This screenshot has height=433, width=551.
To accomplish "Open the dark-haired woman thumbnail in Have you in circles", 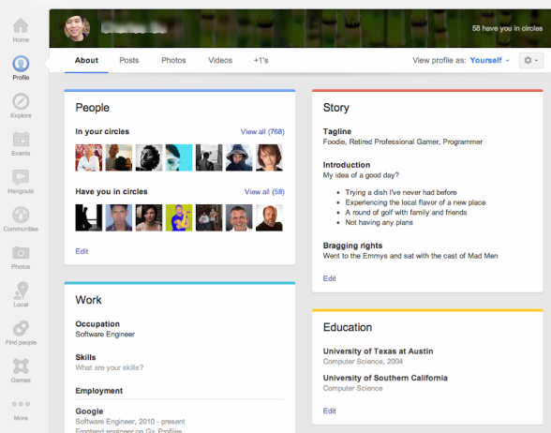I will 149,217.
